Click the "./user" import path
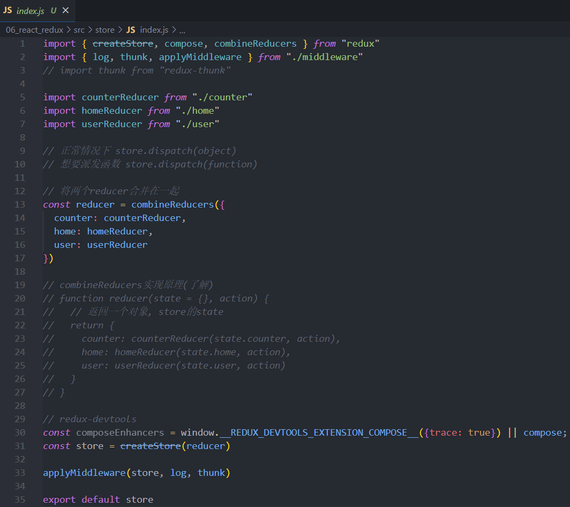 (x=197, y=124)
